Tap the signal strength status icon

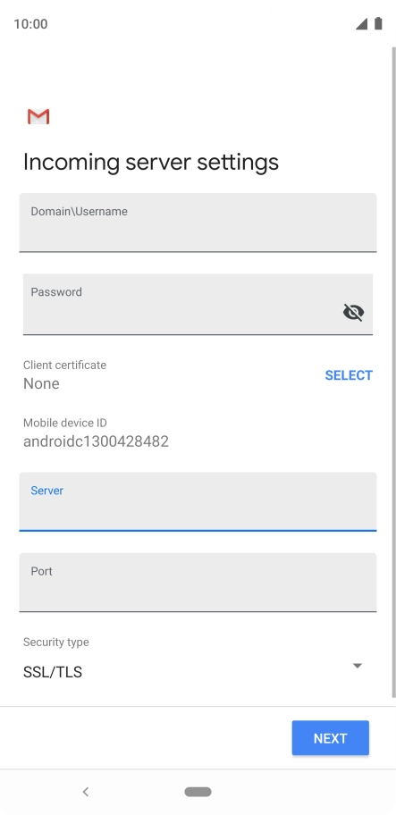[361, 24]
